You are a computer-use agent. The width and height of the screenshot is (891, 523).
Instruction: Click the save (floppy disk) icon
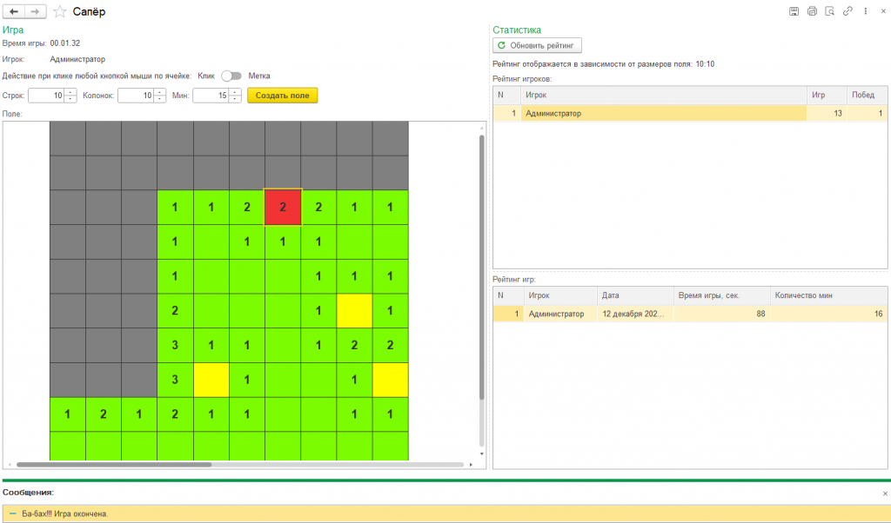(794, 11)
